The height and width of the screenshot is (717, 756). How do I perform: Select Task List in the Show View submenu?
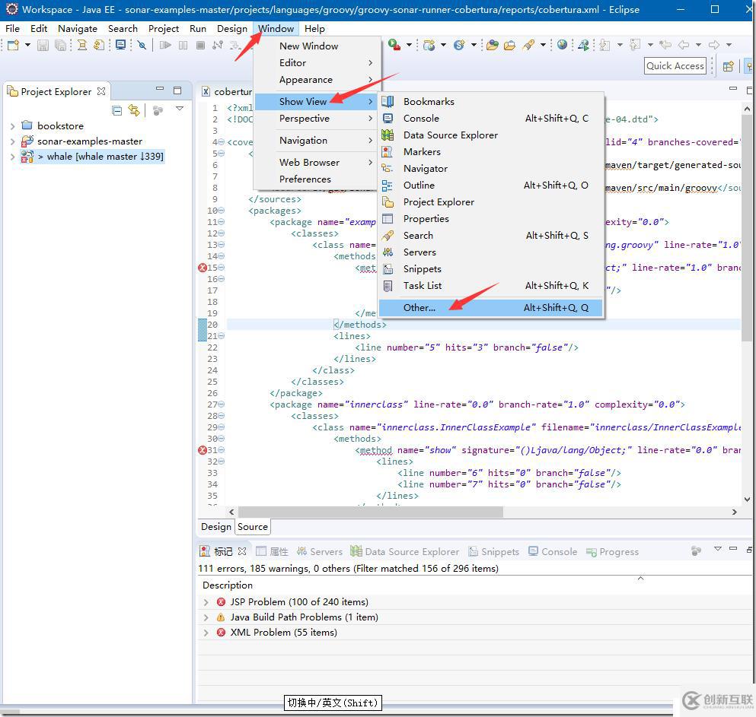pos(491,286)
